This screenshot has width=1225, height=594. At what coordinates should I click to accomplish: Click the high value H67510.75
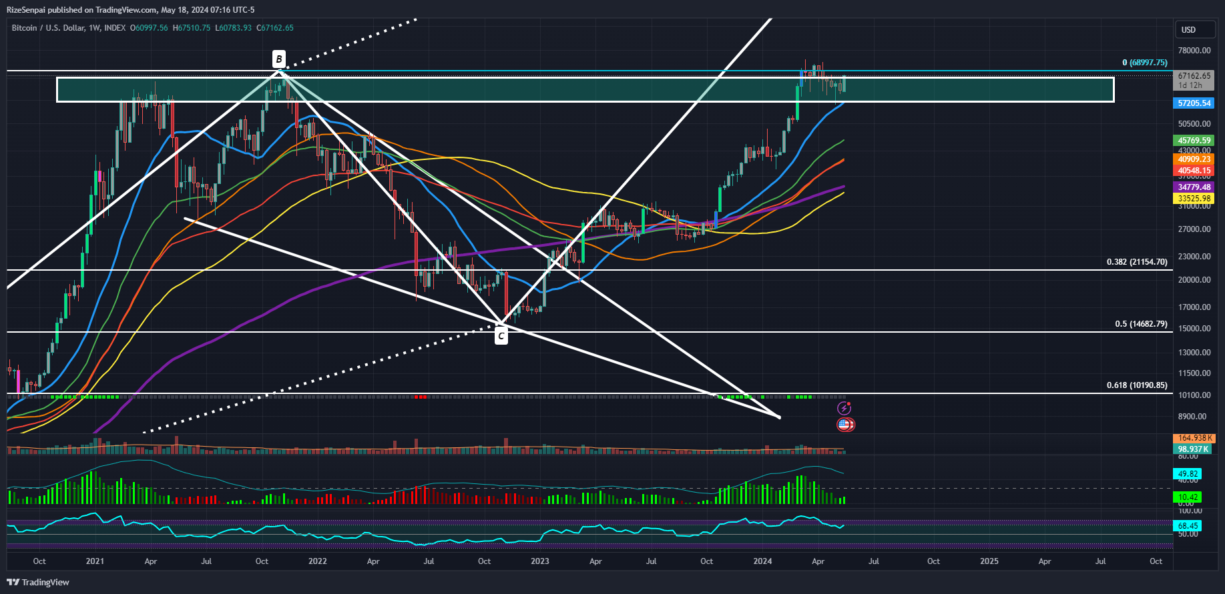coord(192,28)
